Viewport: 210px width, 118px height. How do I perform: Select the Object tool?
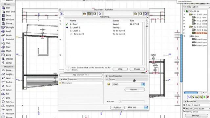point(7,59)
